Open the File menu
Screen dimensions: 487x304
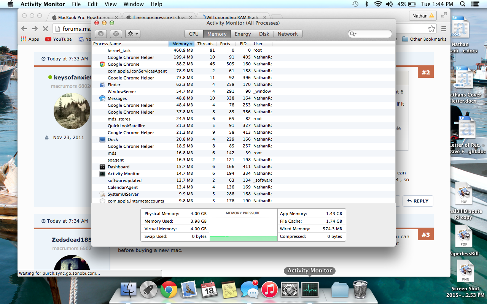76,4
